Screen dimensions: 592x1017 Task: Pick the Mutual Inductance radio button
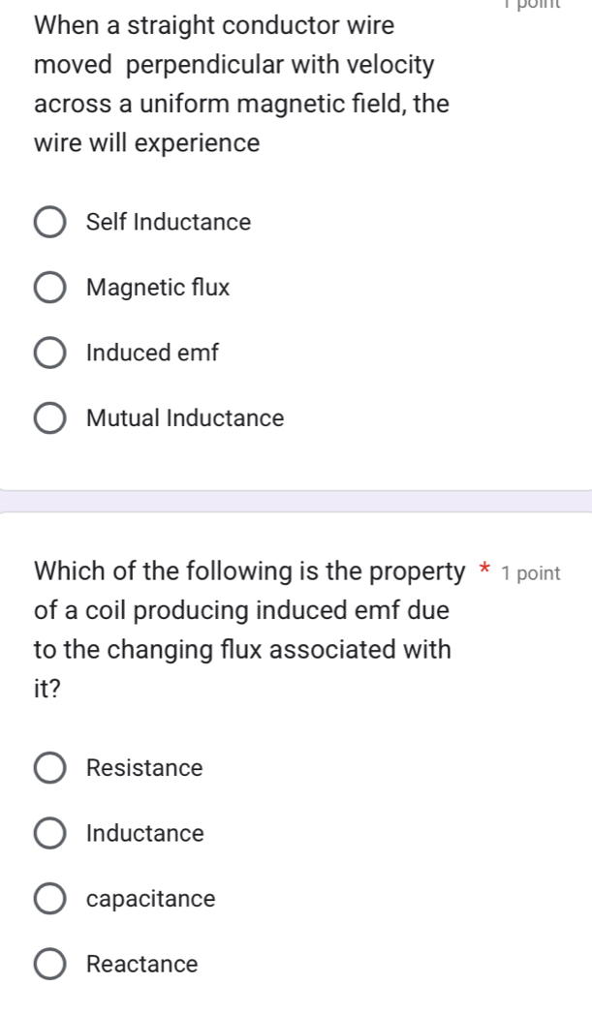(x=51, y=418)
